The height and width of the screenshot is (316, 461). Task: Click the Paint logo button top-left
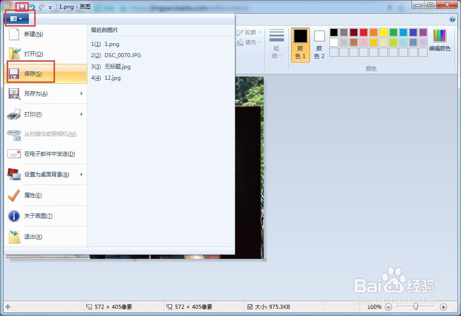tap(7, 5)
